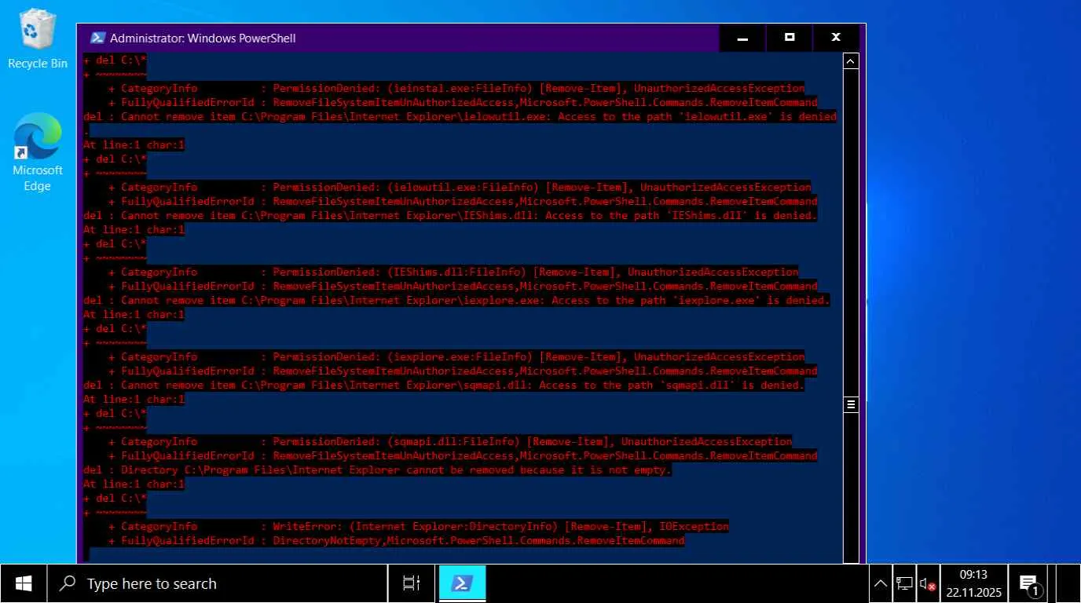Launch the Microsoft Edge desktop shortcut
Viewport: 1081px width, 603px height.
click(37, 153)
